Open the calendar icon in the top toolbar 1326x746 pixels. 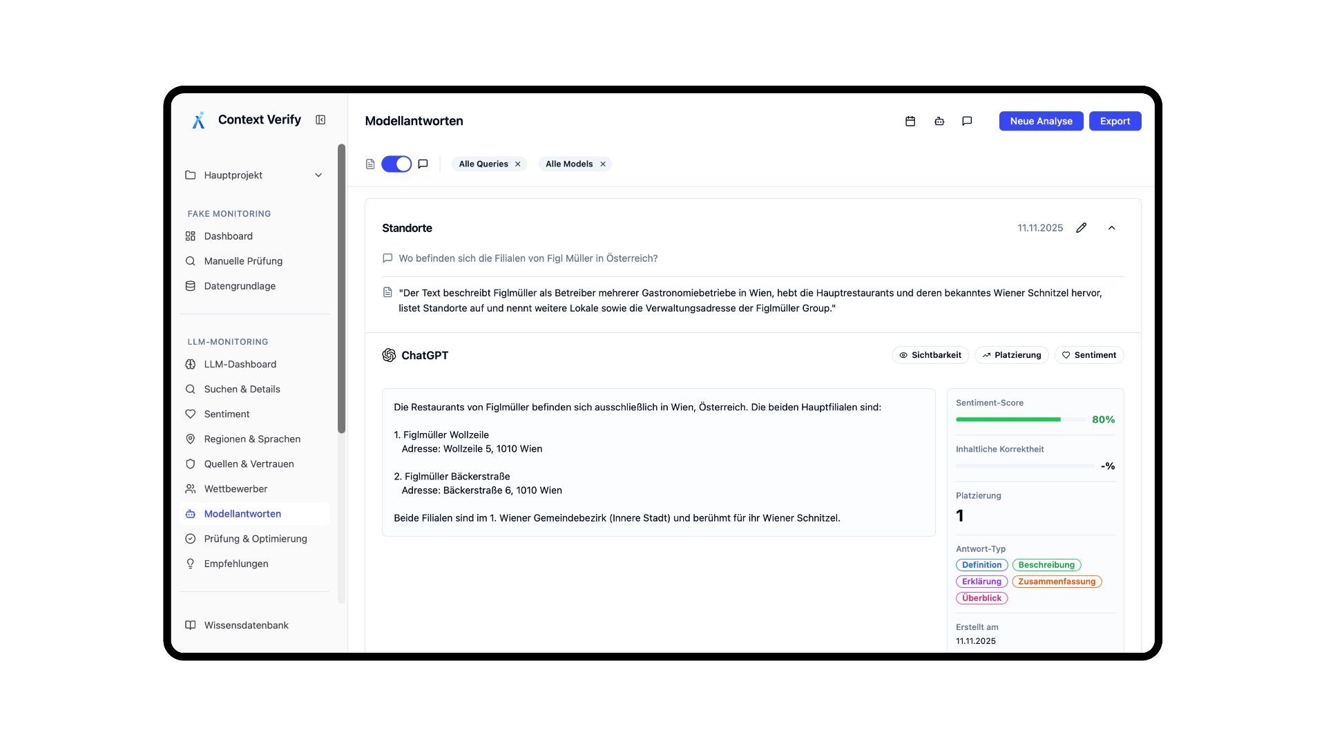[910, 121]
